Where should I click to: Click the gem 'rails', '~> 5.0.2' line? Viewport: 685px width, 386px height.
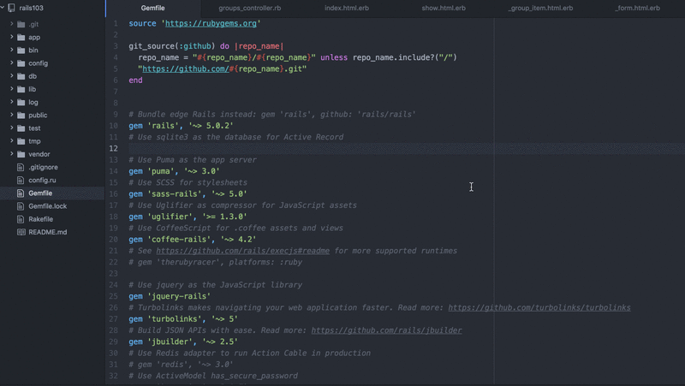pos(181,126)
